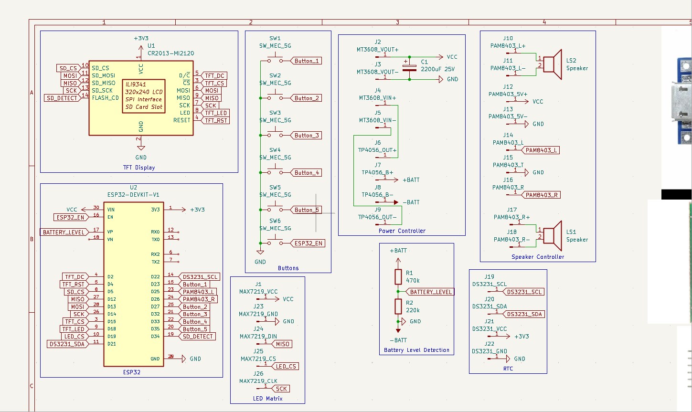
Task: Click BATTERY_LEVEL label between R1 and R2
Action: coord(430,292)
